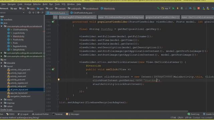Image resolution: width=214 pixels, height=120 pixels.
Task: Click the CRLF line separator in status bar
Action: point(181,118)
